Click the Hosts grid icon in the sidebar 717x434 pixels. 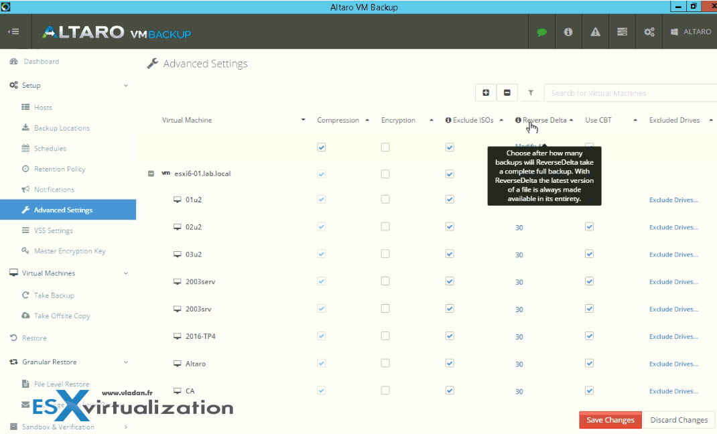coord(25,107)
